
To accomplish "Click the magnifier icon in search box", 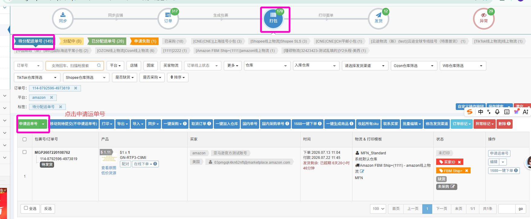I will coord(99,66).
